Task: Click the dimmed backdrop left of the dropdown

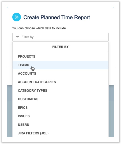Action: pos(10,111)
